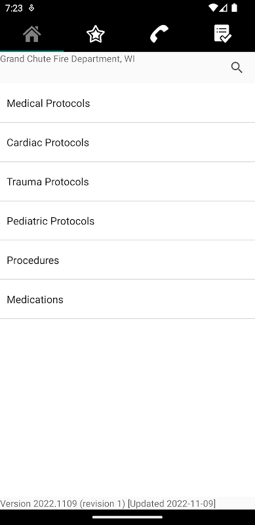Tap the battery status icon
This screenshot has width=255, height=525.
pyautogui.click(x=235, y=8)
